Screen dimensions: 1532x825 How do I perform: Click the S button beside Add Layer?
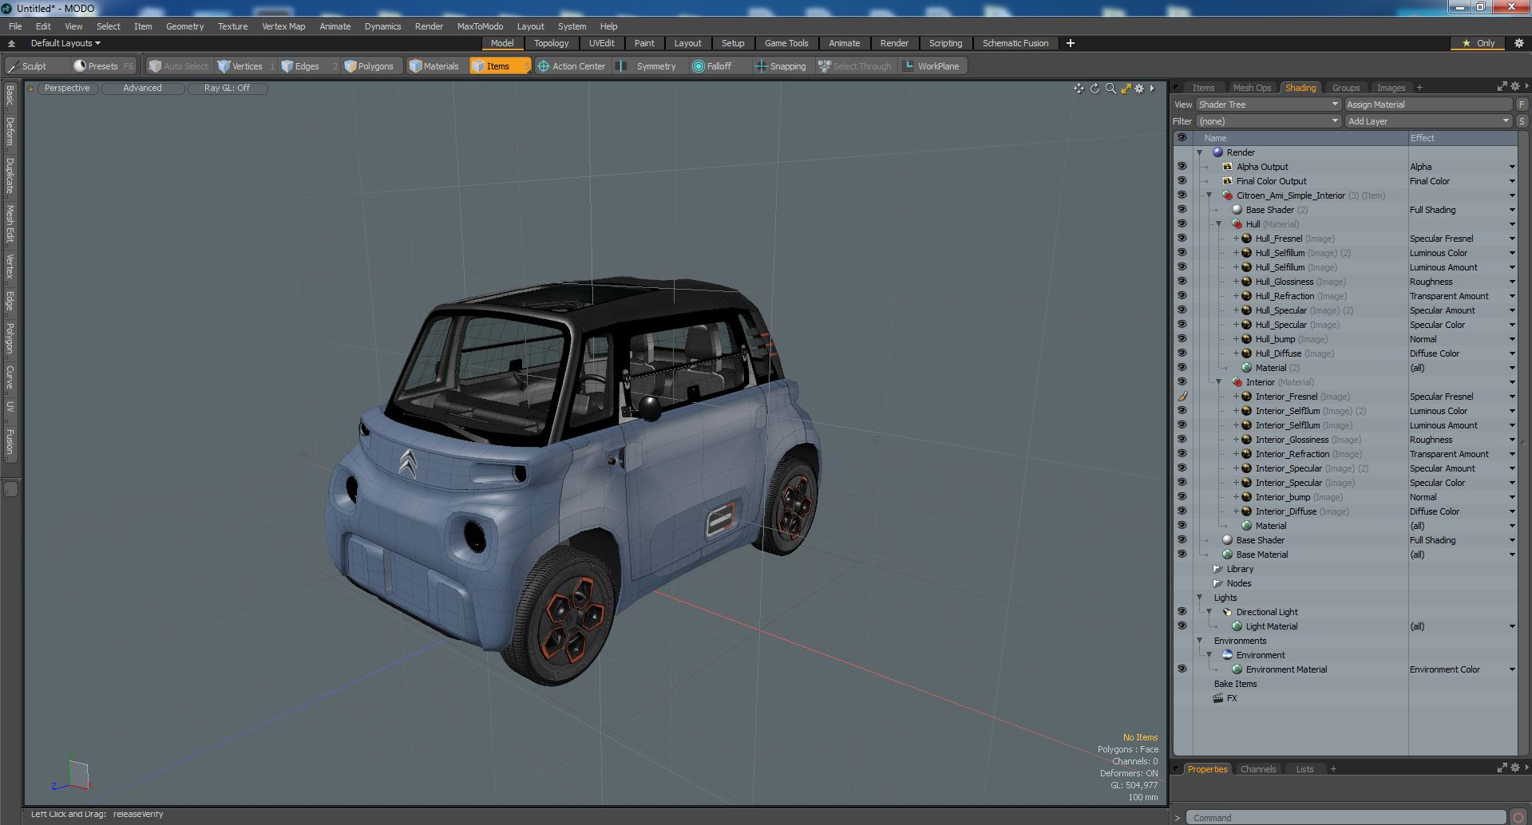(1522, 121)
